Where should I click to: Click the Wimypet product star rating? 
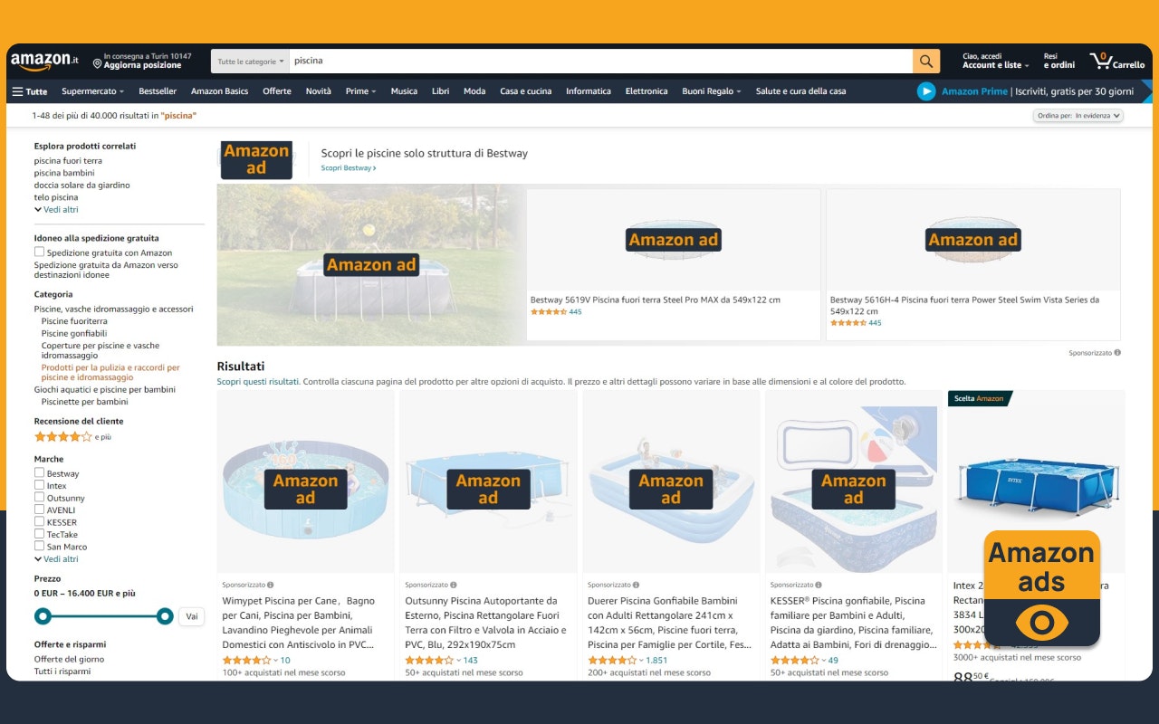pyautogui.click(x=246, y=661)
